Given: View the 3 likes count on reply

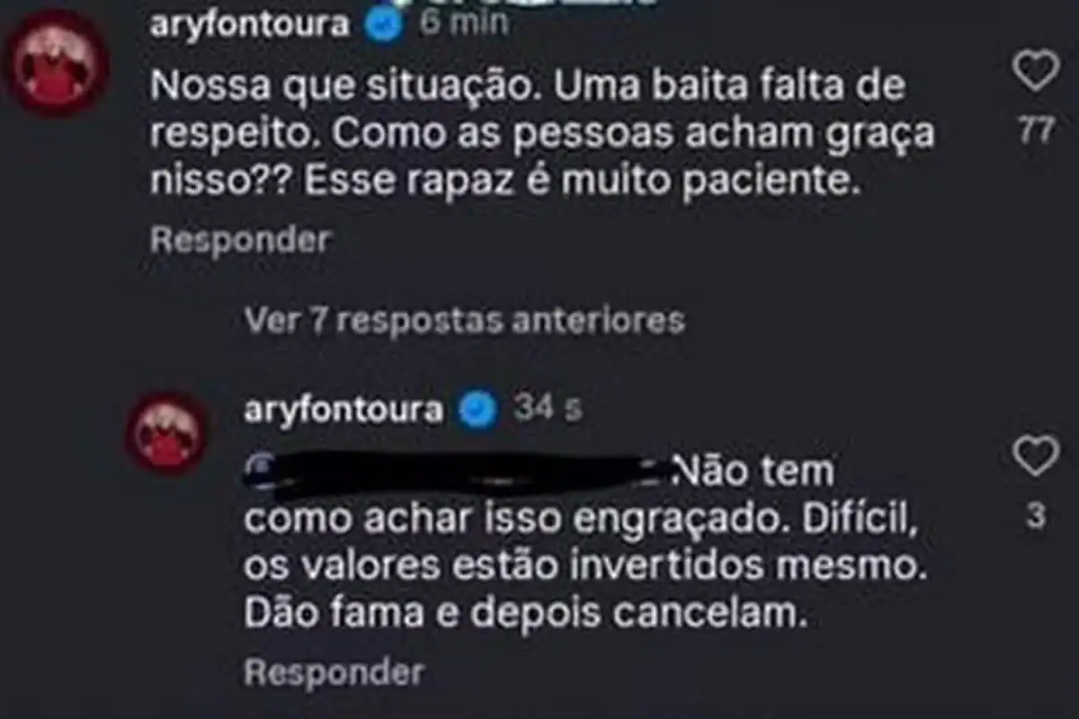Looking at the screenshot, I should pos(1036,518).
